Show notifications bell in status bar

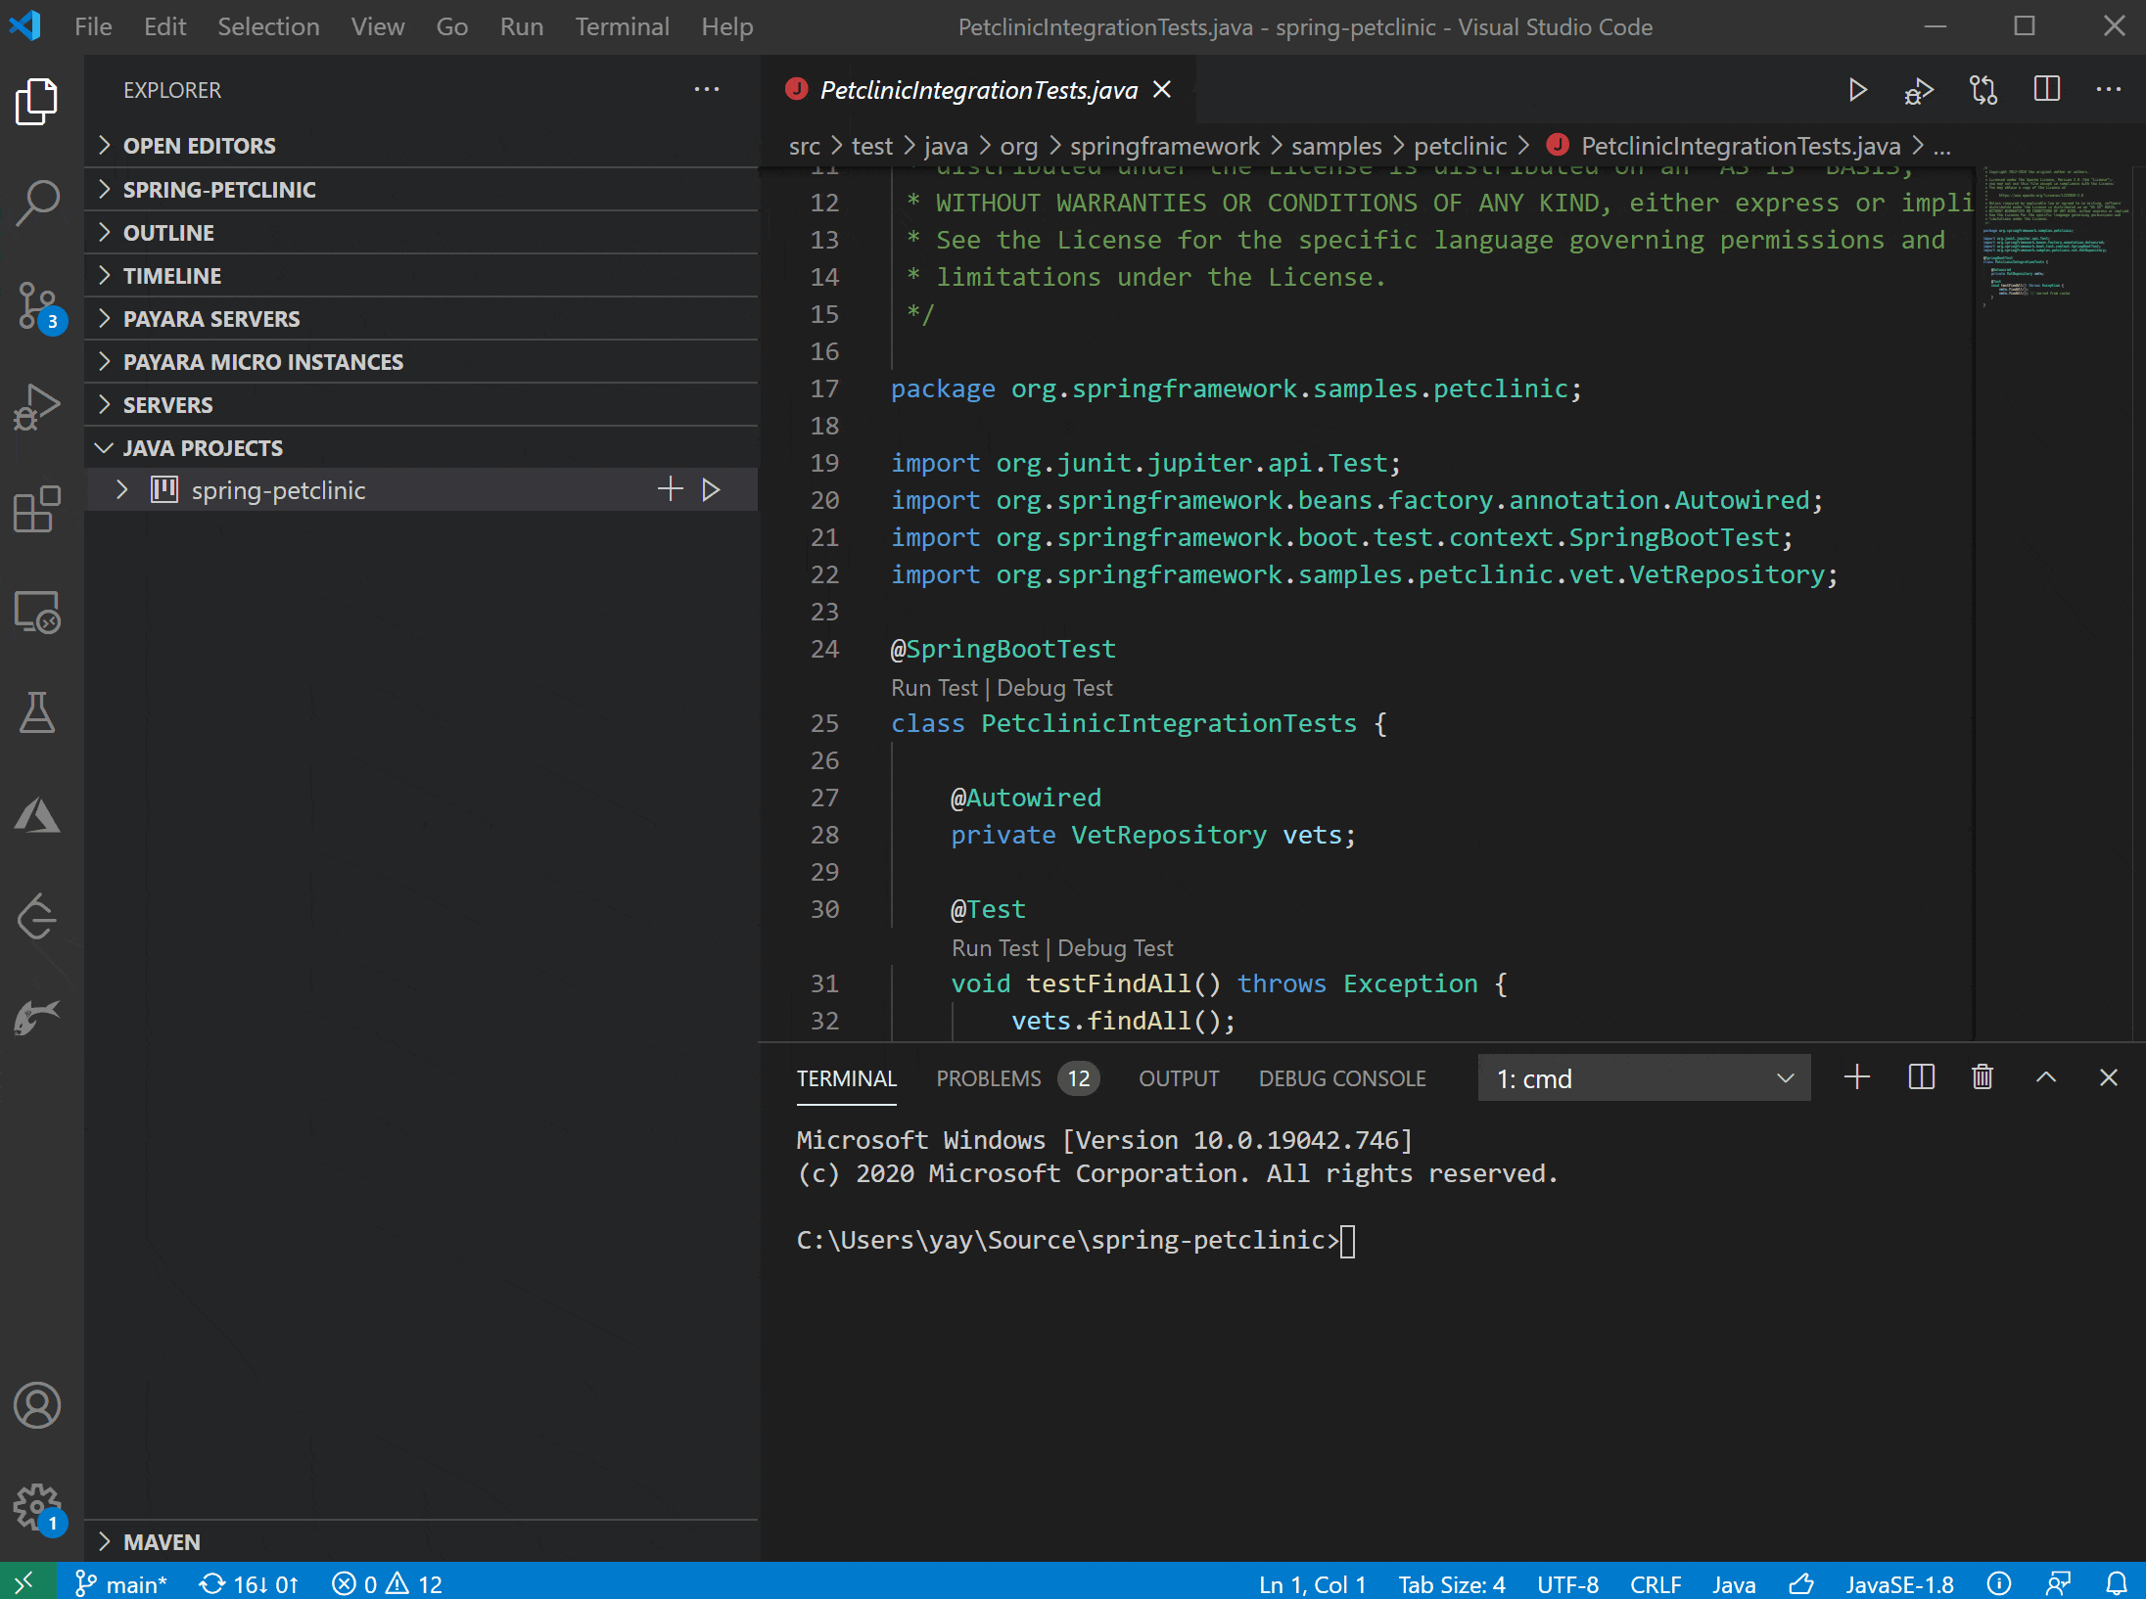tap(2117, 1583)
